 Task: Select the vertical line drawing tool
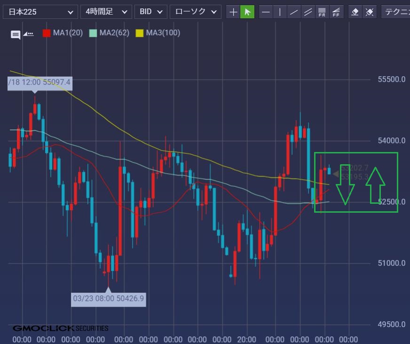pos(280,12)
